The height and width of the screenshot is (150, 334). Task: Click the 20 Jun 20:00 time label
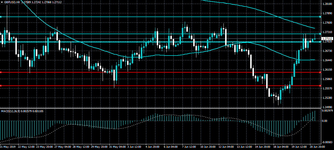point(317,147)
